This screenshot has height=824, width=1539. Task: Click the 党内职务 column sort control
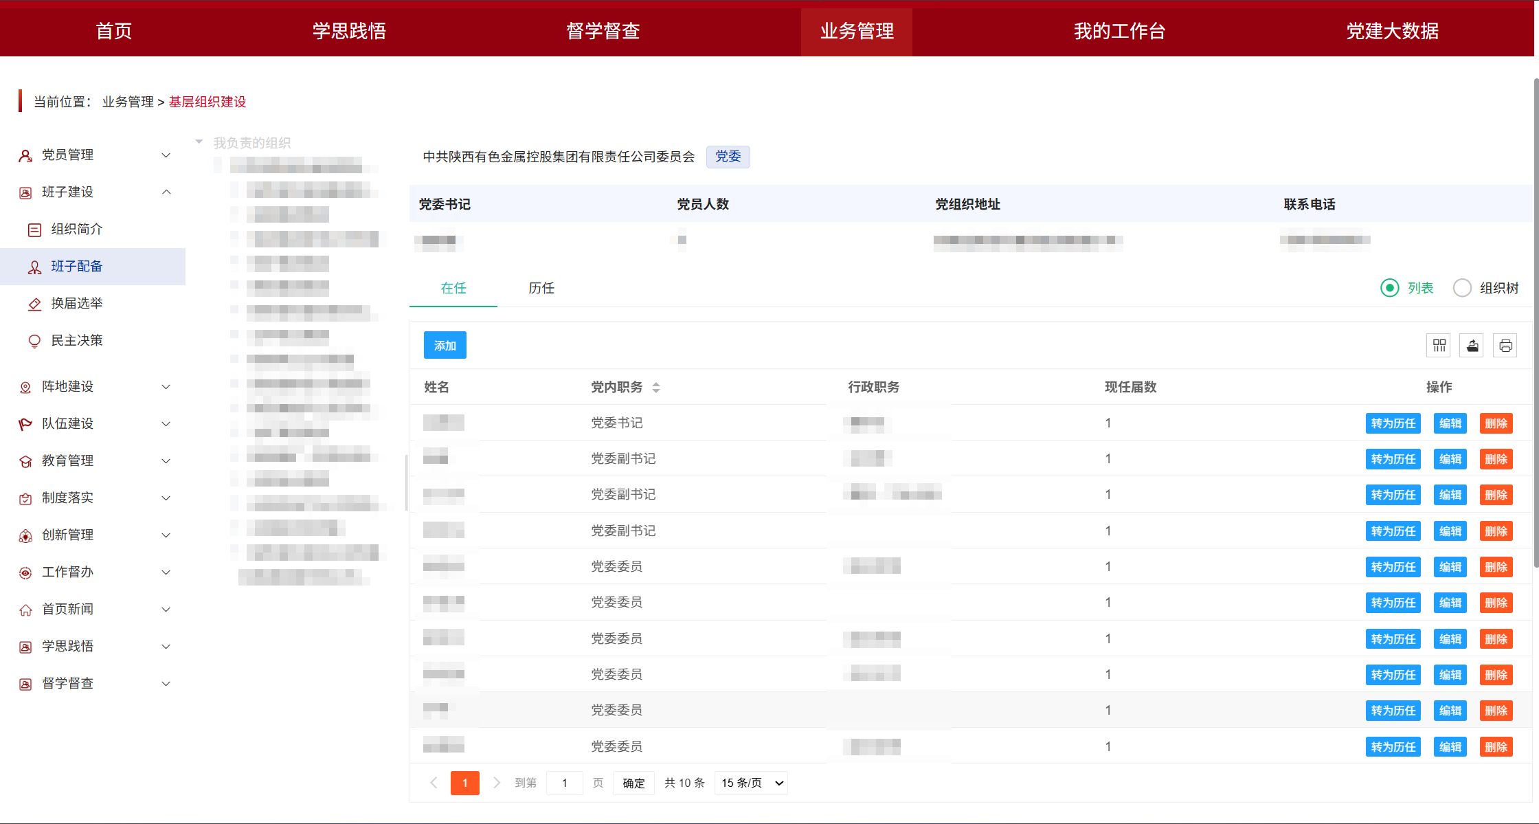(657, 387)
